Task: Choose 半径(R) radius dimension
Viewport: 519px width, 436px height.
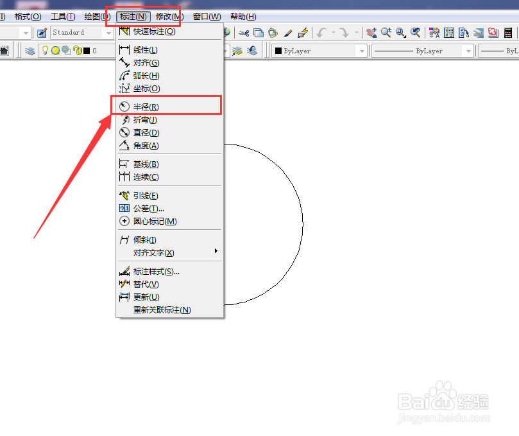Action: 170,107
